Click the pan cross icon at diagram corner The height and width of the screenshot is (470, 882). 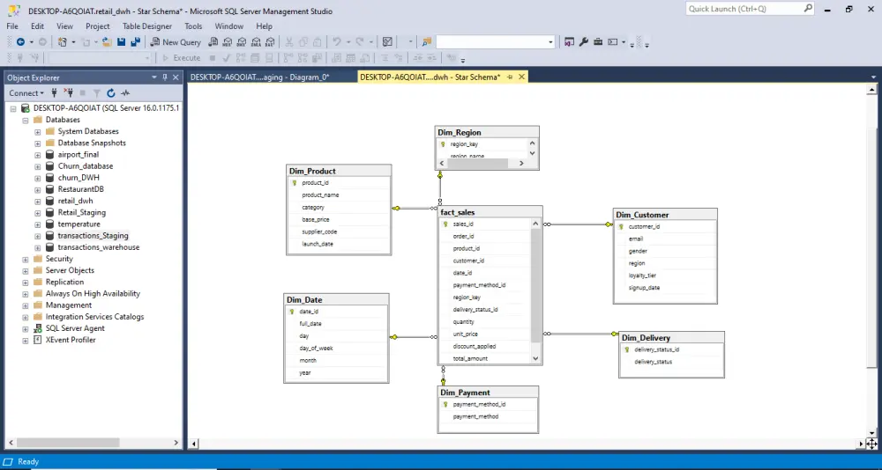click(871, 444)
